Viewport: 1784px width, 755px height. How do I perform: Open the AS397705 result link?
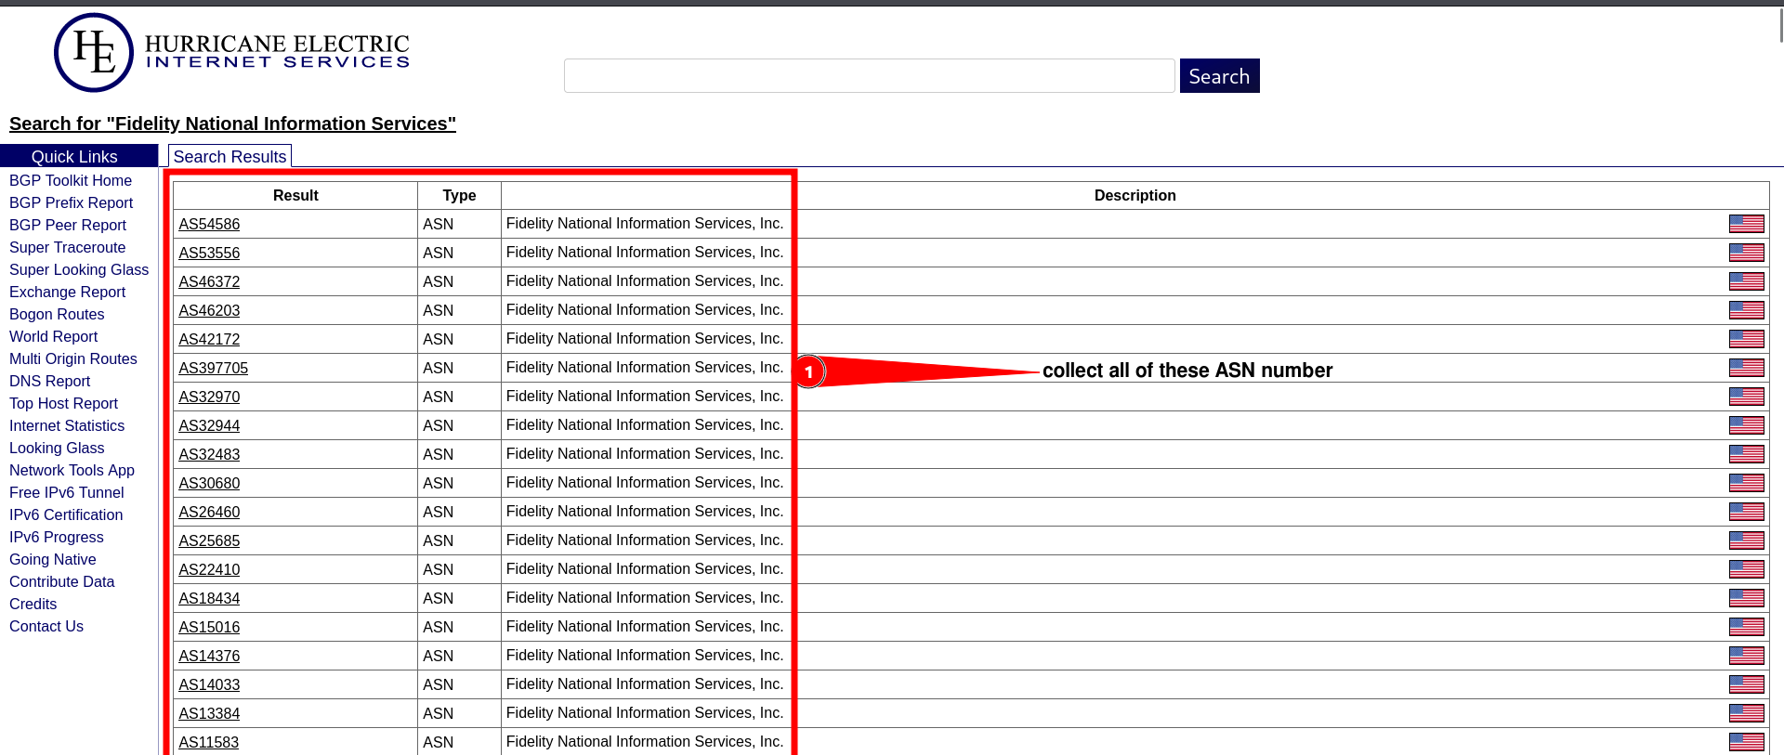click(213, 369)
